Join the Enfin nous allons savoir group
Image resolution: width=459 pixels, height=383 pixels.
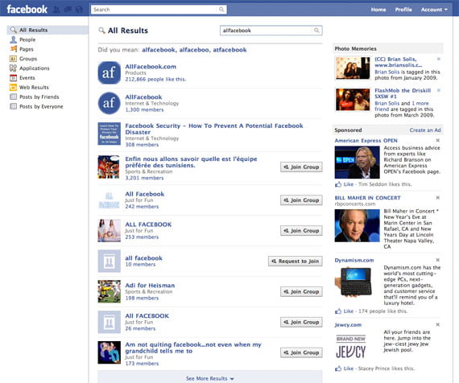pos(301,167)
